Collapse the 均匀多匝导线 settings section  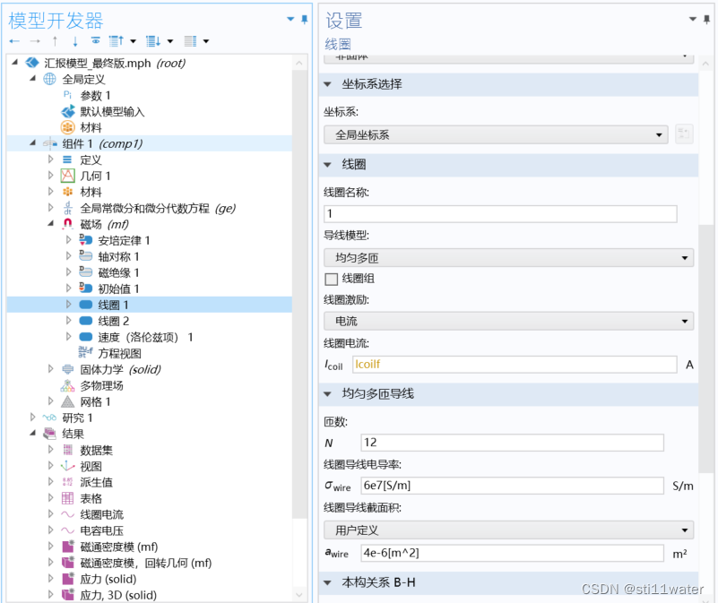327,393
